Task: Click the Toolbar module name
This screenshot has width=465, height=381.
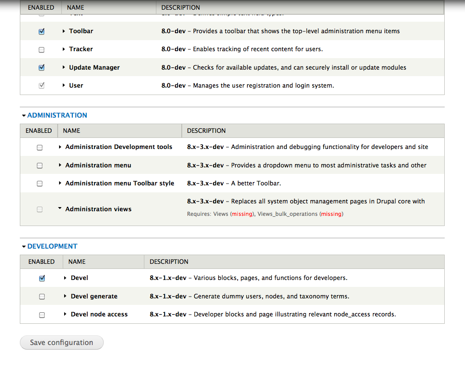Action: 81,31
